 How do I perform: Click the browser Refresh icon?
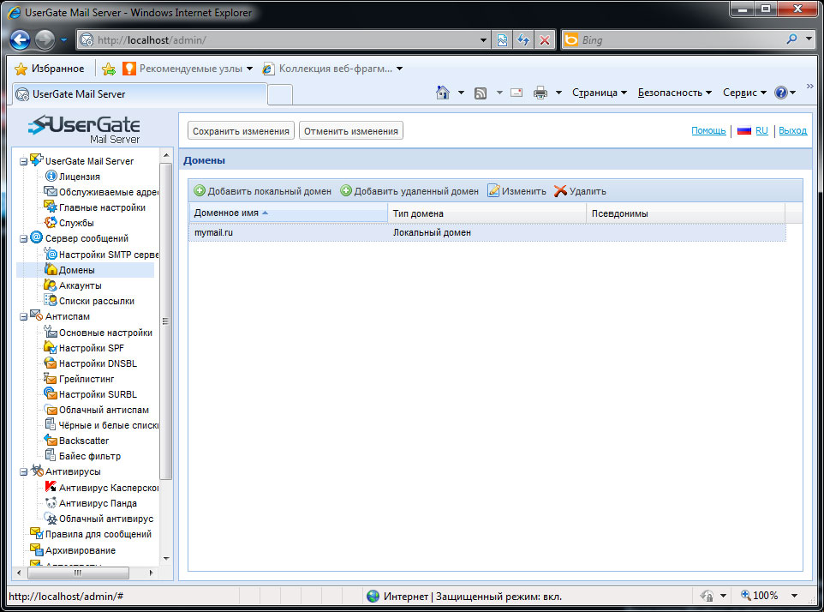point(523,40)
